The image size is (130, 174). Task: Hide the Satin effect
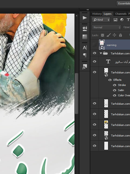point(115,90)
